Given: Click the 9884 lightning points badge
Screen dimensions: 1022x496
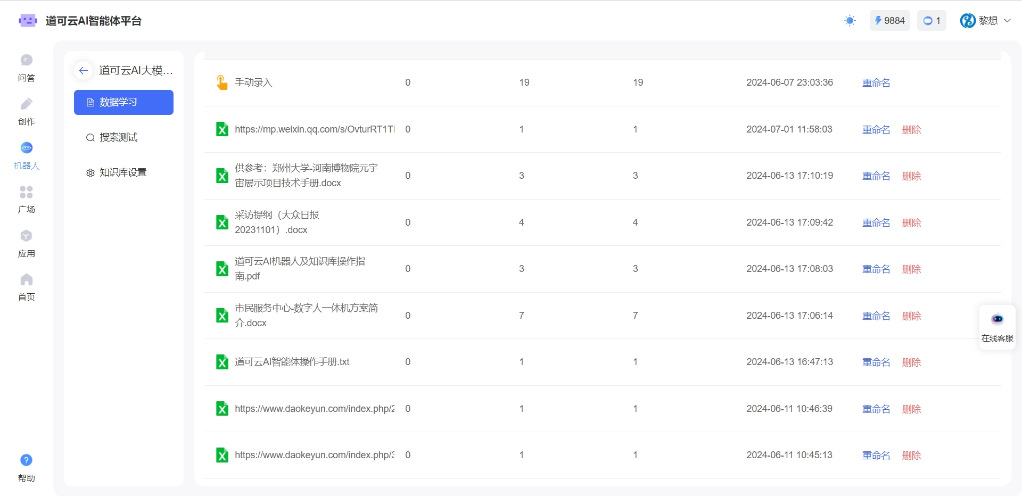Looking at the screenshot, I should (x=889, y=21).
